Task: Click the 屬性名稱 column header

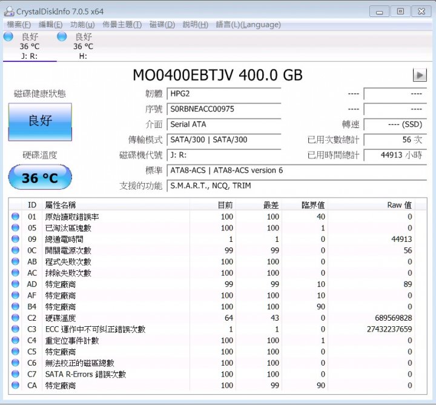Action: pos(116,205)
